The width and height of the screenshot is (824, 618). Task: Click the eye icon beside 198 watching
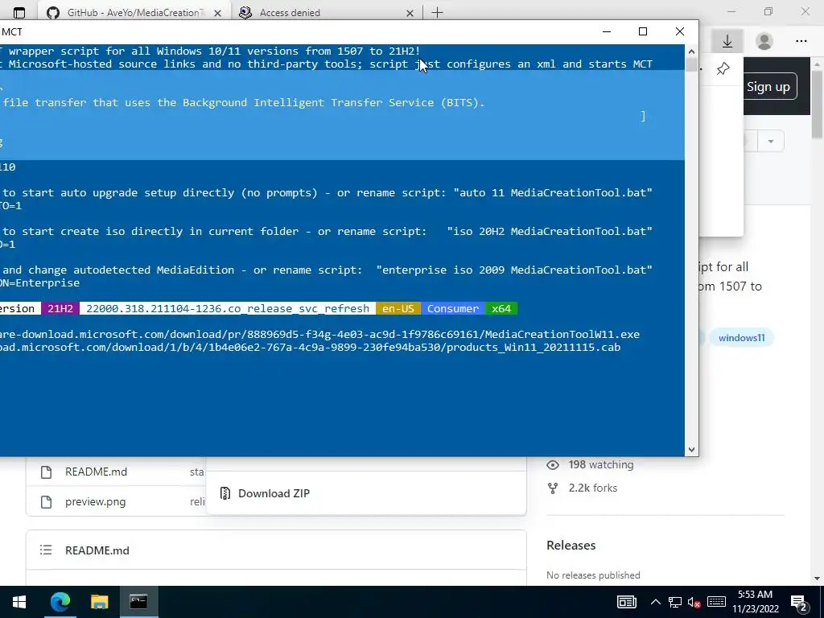pos(553,464)
